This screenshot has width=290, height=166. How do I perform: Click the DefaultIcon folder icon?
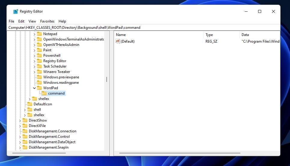pyautogui.click(x=29, y=104)
